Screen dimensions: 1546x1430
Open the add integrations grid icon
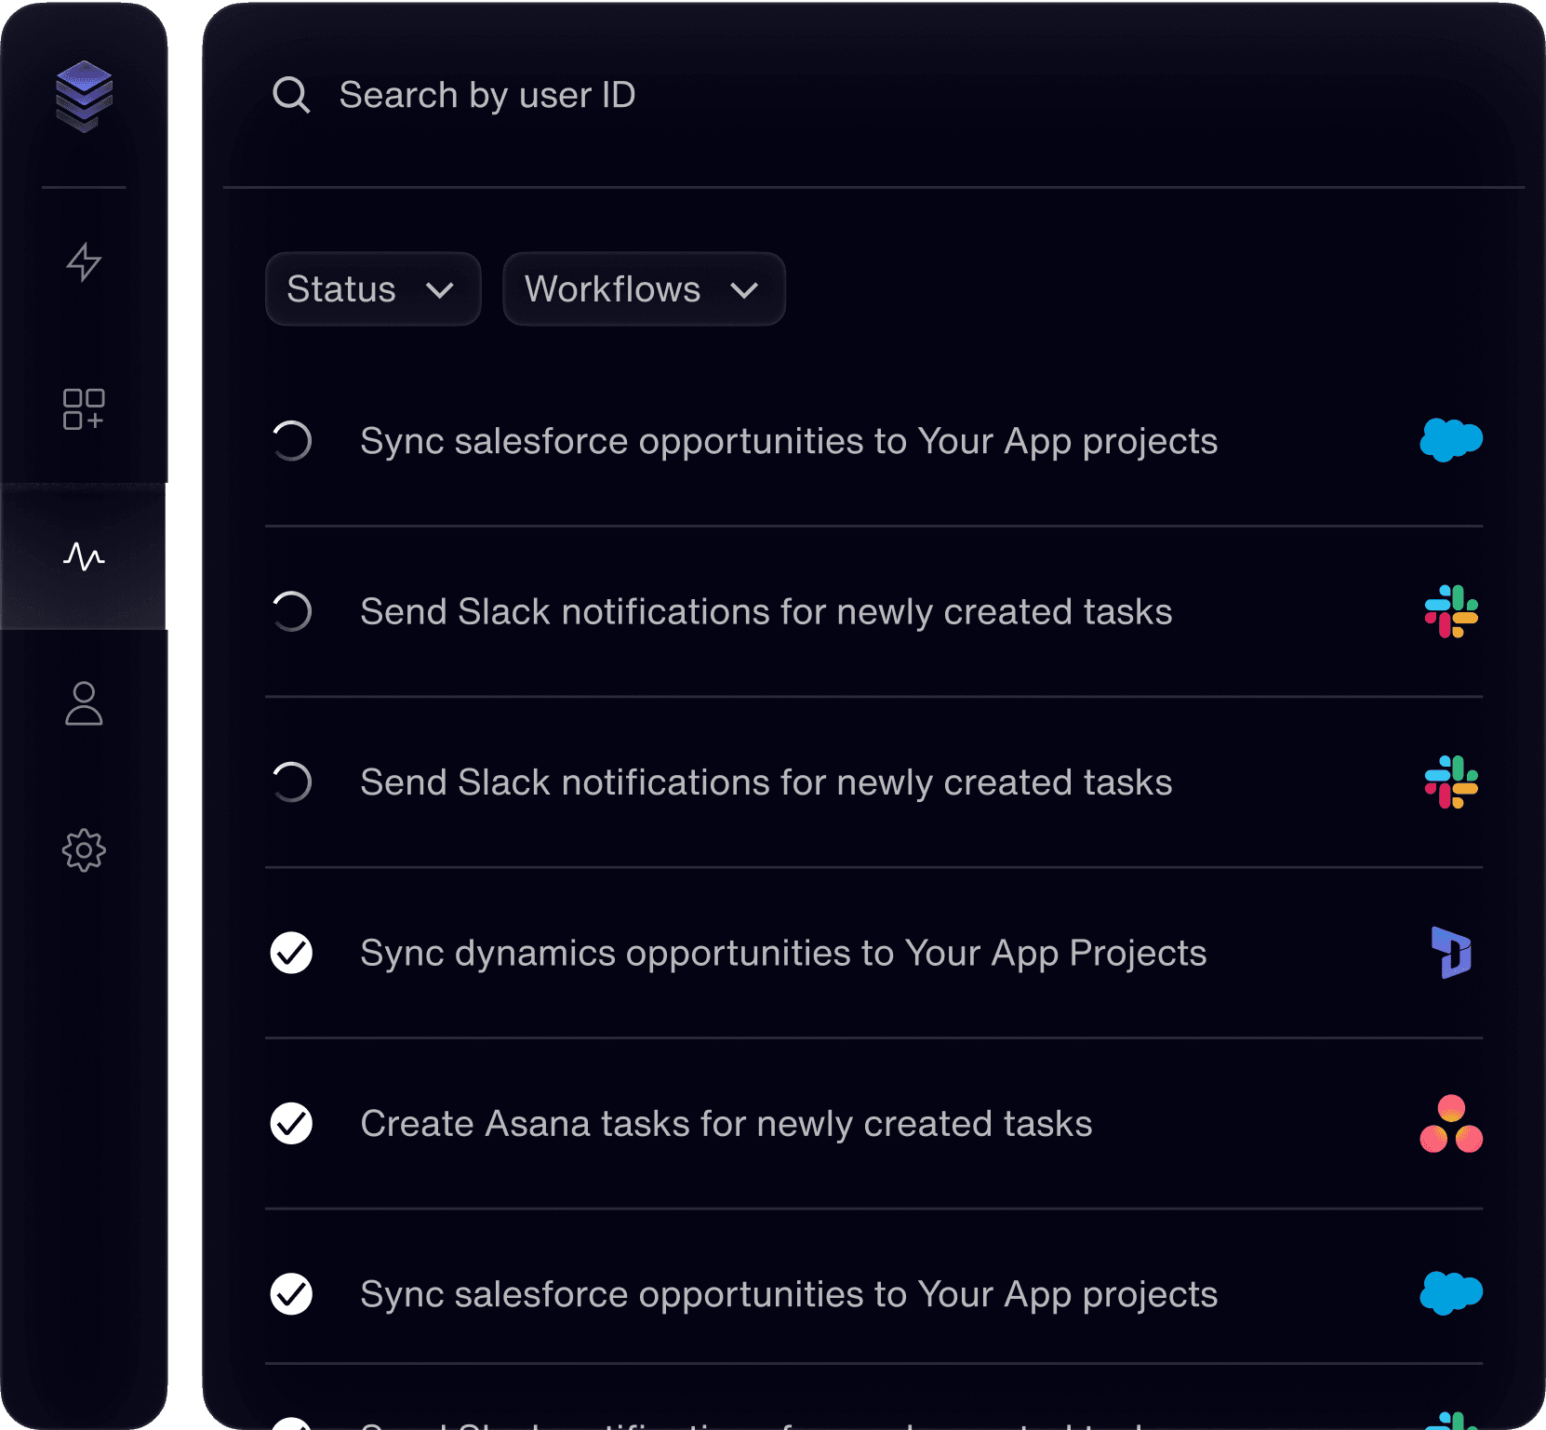84,409
